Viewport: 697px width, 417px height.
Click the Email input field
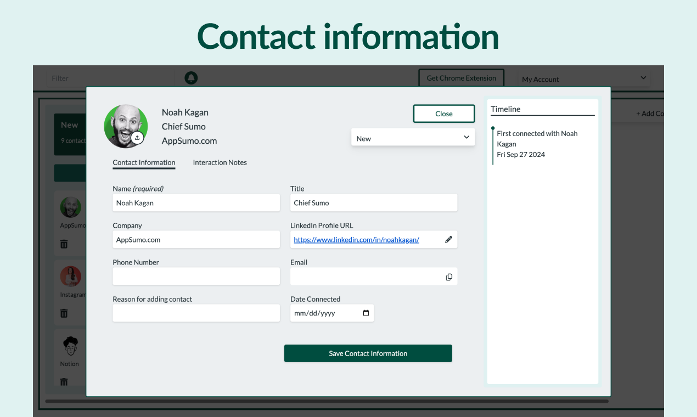tap(374, 276)
